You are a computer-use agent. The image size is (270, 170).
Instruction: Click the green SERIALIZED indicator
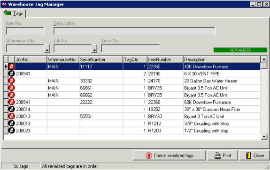240,50
